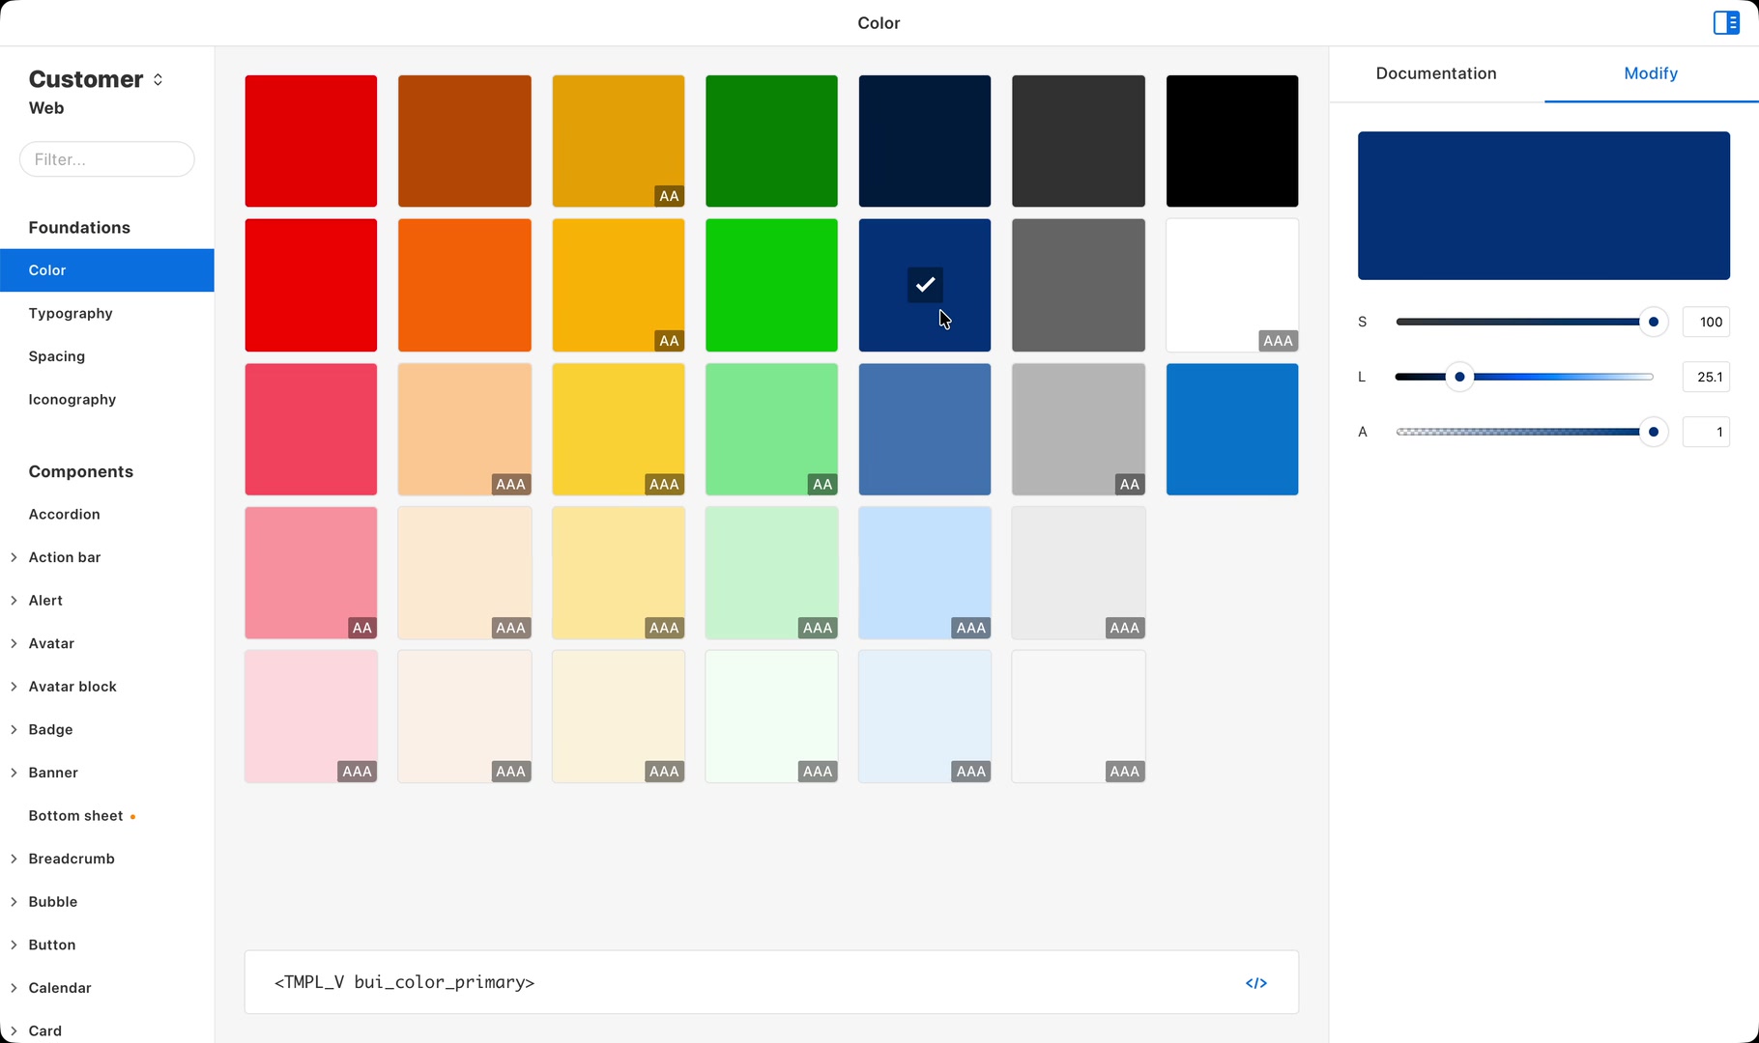1759x1043 pixels.
Task: Click the Filter input field
Action: 107,159
